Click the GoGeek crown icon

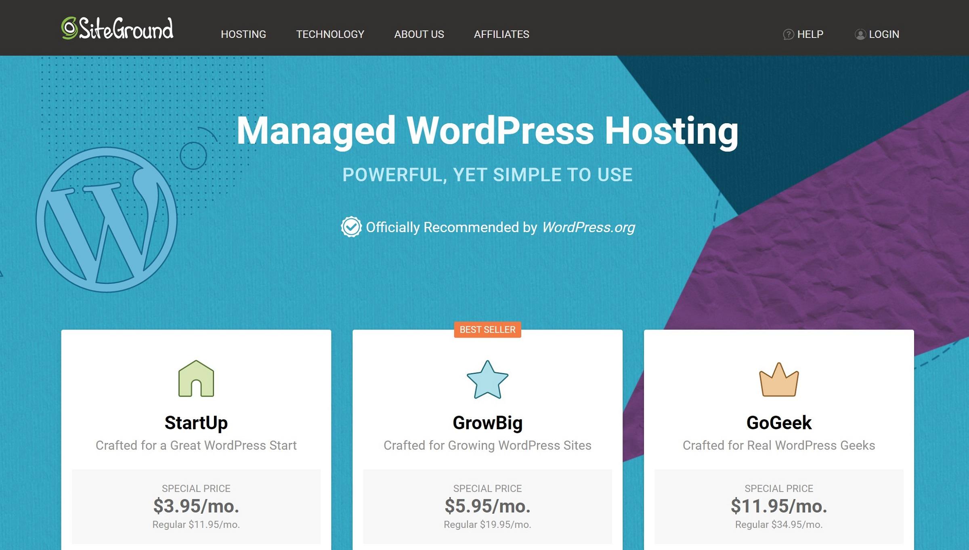tap(779, 380)
